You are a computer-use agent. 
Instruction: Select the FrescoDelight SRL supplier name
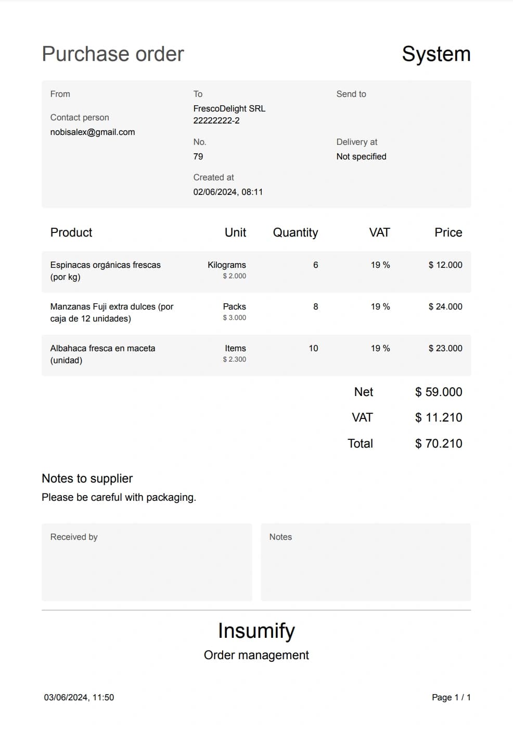(x=229, y=108)
